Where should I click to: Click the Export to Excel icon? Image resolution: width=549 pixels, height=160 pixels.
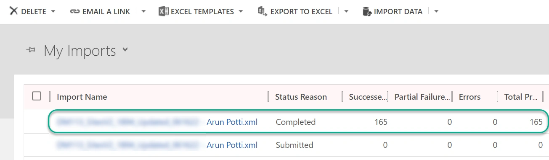coord(263,11)
